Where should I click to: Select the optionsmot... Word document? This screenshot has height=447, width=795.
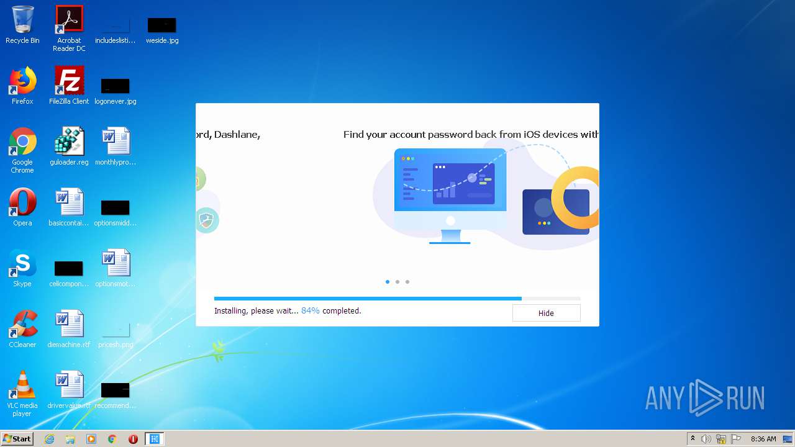click(x=116, y=268)
